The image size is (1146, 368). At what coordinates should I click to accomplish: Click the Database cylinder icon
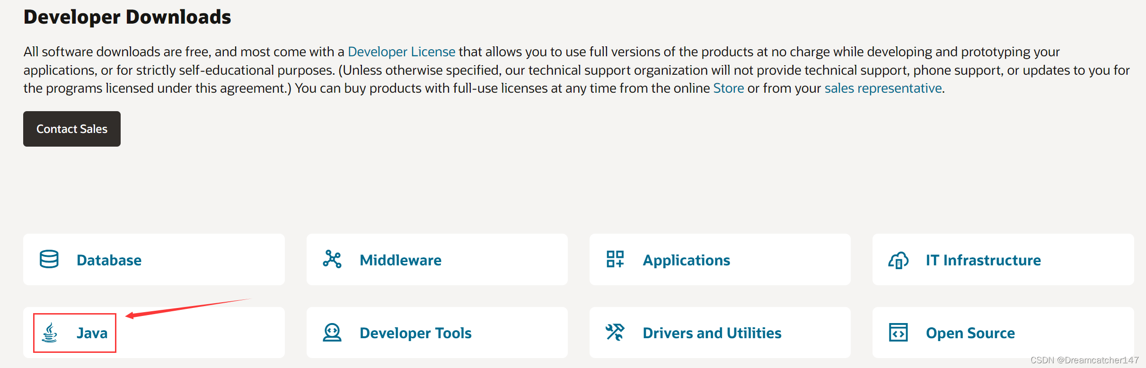pyautogui.click(x=49, y=259)
